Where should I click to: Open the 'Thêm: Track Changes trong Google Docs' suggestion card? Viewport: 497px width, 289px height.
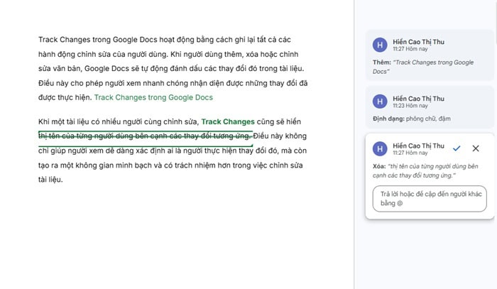430,56
